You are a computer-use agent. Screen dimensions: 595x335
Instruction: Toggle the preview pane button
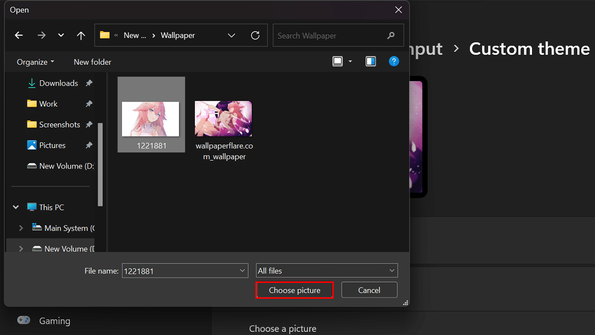point(370,62)
